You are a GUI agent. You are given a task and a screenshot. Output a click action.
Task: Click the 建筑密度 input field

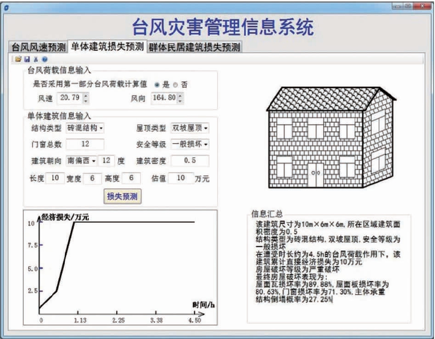tap(190, 161)
